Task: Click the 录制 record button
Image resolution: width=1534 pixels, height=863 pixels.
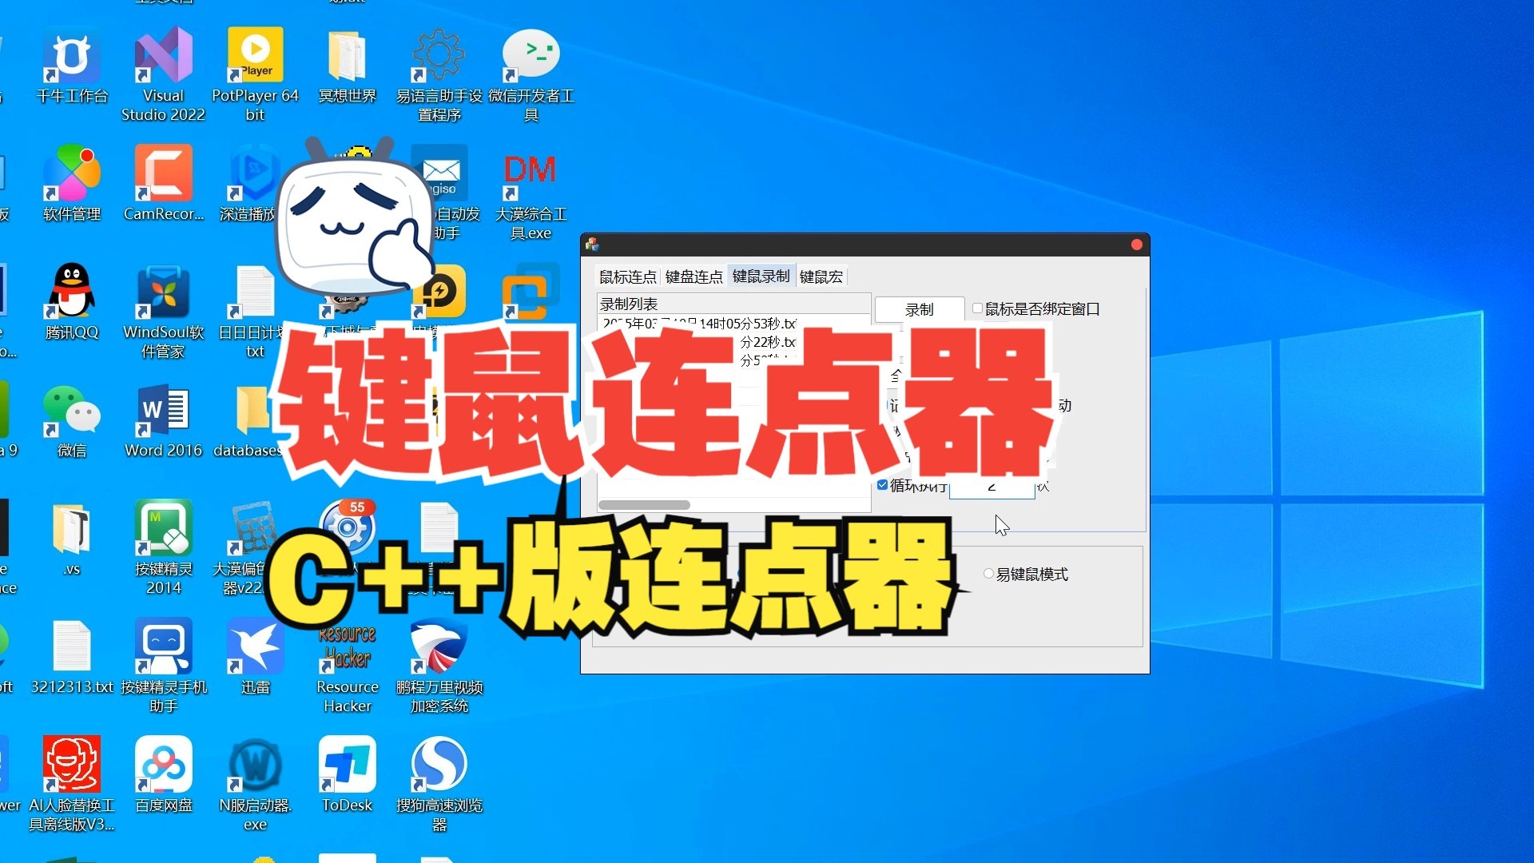Action: [920, 309]
